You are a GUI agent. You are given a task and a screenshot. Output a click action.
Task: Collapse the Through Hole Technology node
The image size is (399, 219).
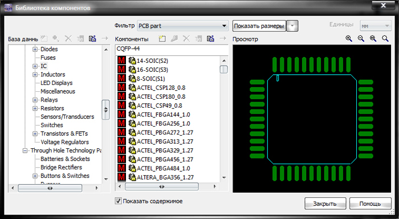point(25,151)
